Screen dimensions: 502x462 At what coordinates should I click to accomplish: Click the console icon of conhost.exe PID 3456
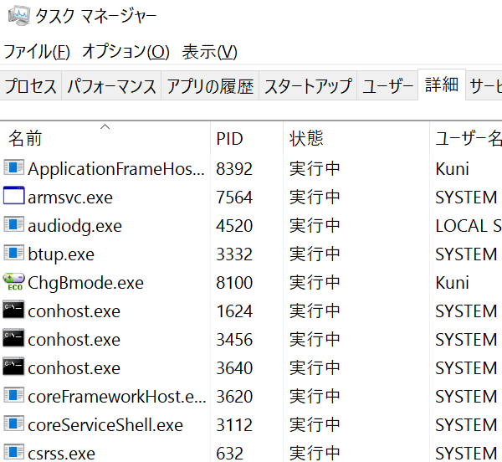click(x=13, y=338)
